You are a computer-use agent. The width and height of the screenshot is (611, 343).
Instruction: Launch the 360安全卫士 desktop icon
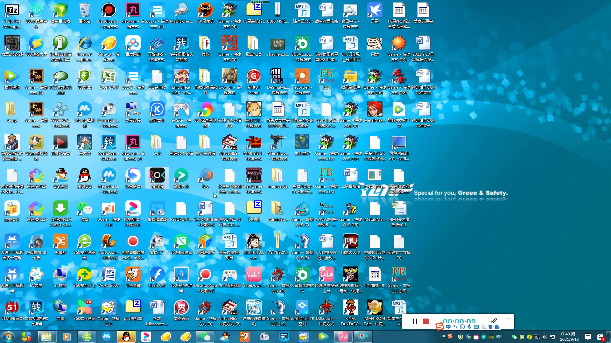coord(84,277)
